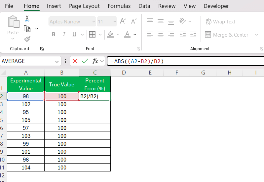Expand the underline style dropdown arrow
The width and height of the screenshot is (264, 182).
click(x=82, y=35)
